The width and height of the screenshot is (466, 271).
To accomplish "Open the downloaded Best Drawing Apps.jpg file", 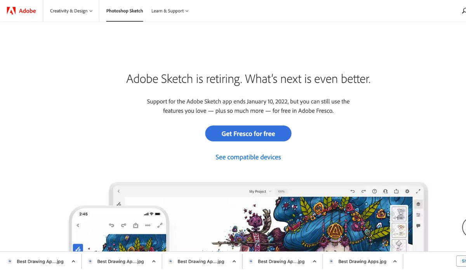I will click(x=362, y=261).
